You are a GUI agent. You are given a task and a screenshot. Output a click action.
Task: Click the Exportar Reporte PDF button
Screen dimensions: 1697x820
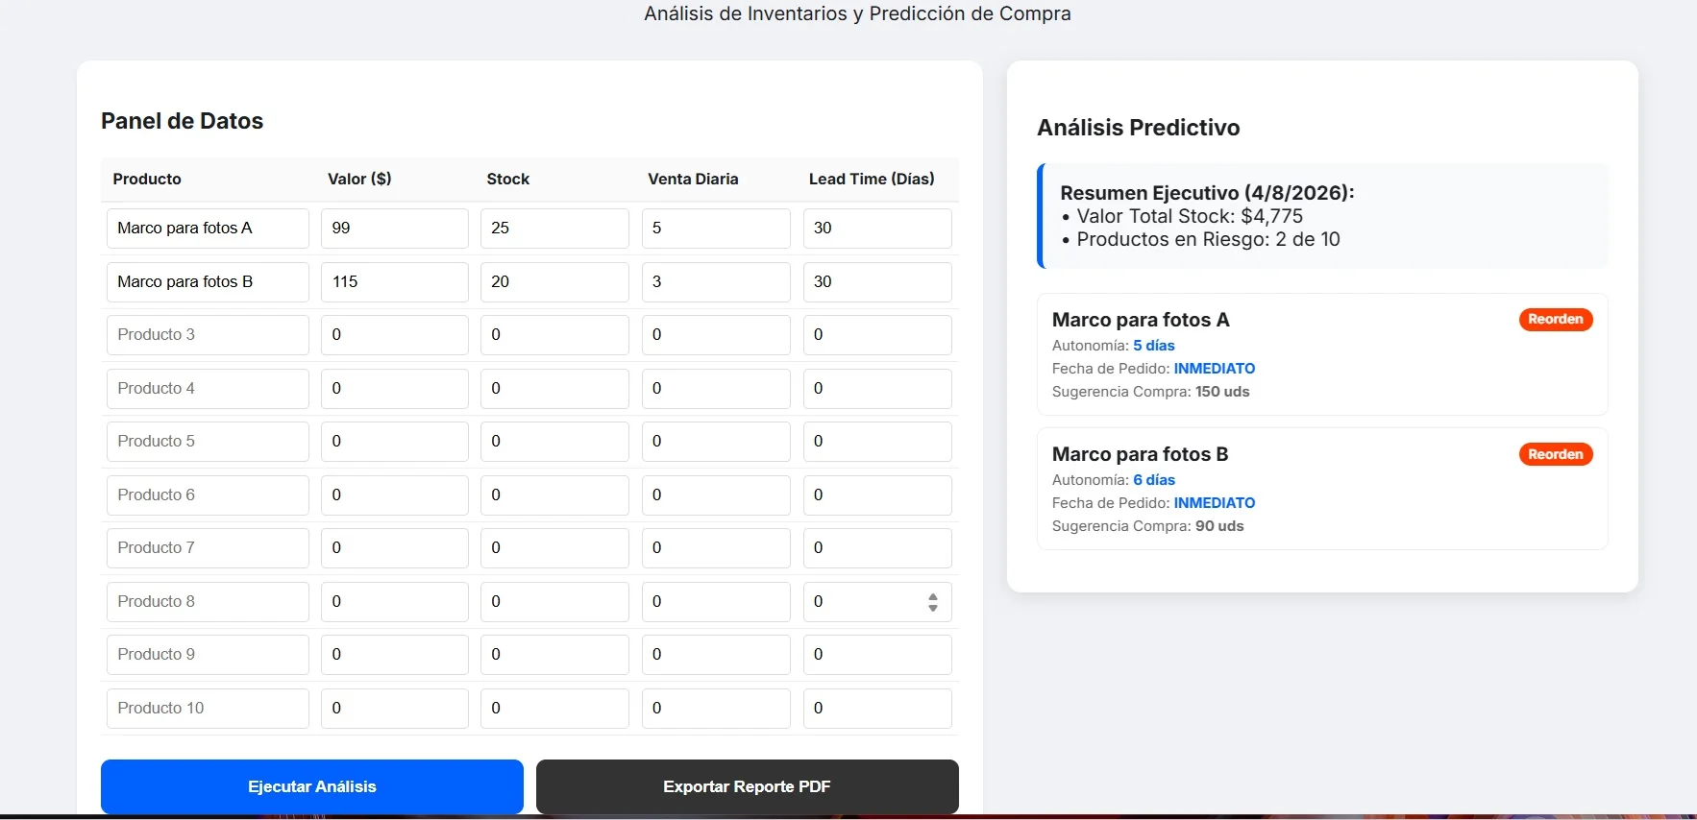click(x=748, y=786)
